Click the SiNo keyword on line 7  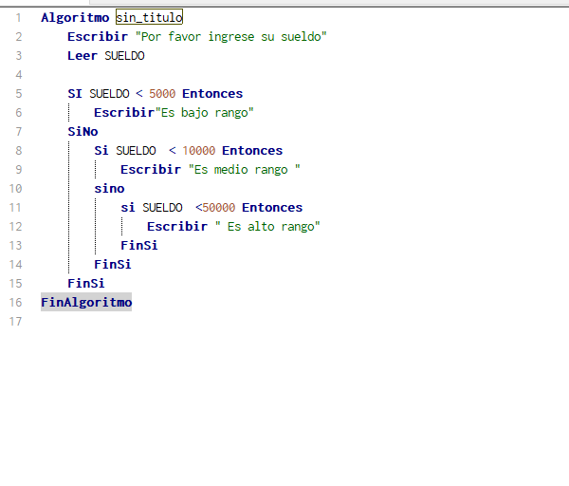point(83,131)
